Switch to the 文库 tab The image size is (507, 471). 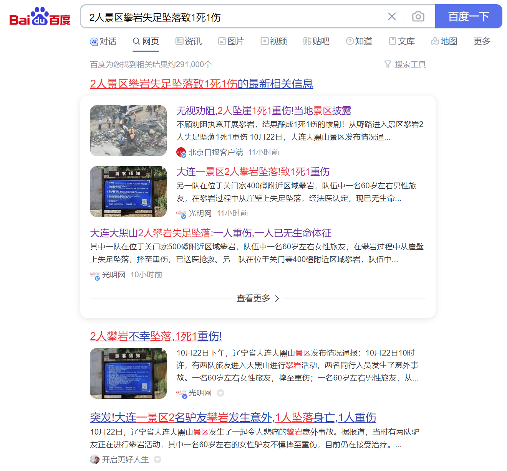402,41
